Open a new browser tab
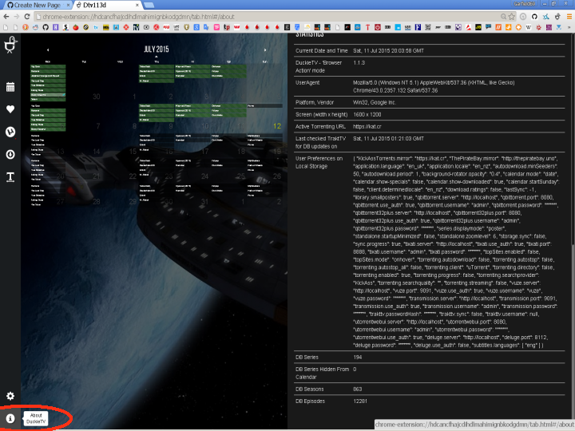Image resolution: width=575 pixels, height=431 pixels. point(149,5)
